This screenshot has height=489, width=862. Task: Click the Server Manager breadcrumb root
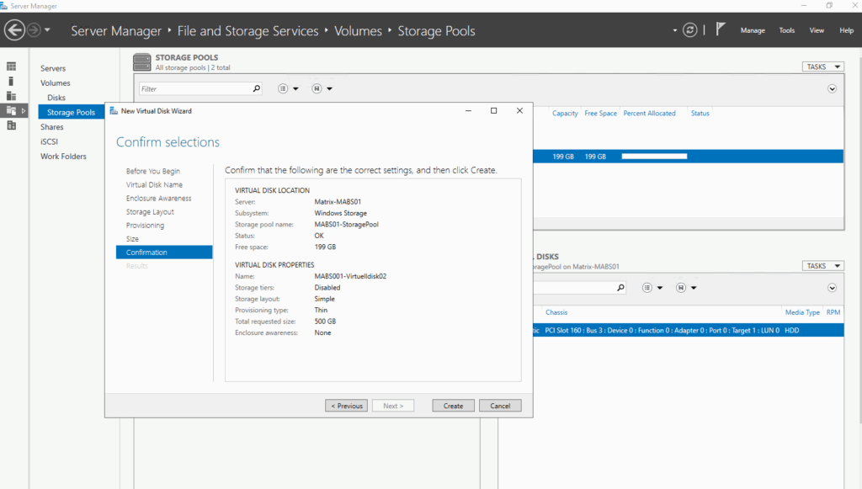[116, 31]
